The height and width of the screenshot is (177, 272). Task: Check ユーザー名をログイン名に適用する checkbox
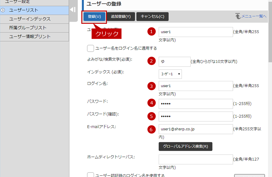[90, 48]
